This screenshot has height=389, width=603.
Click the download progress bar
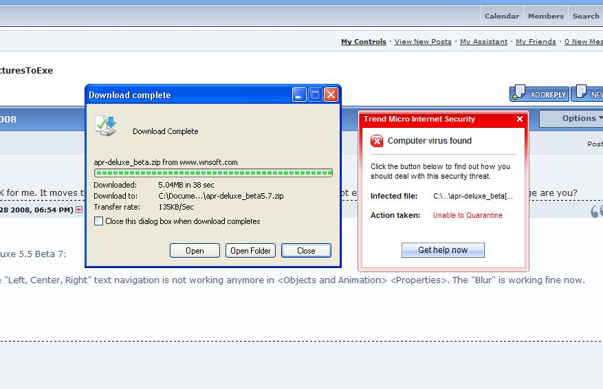coord(213,173)
